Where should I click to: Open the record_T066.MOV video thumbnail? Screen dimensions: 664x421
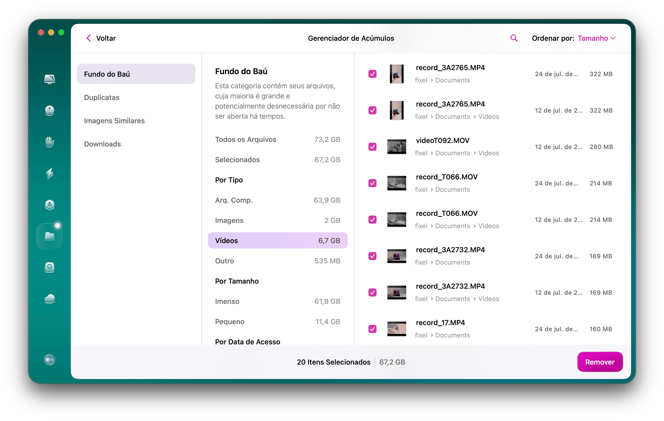[x=397, y=183]
